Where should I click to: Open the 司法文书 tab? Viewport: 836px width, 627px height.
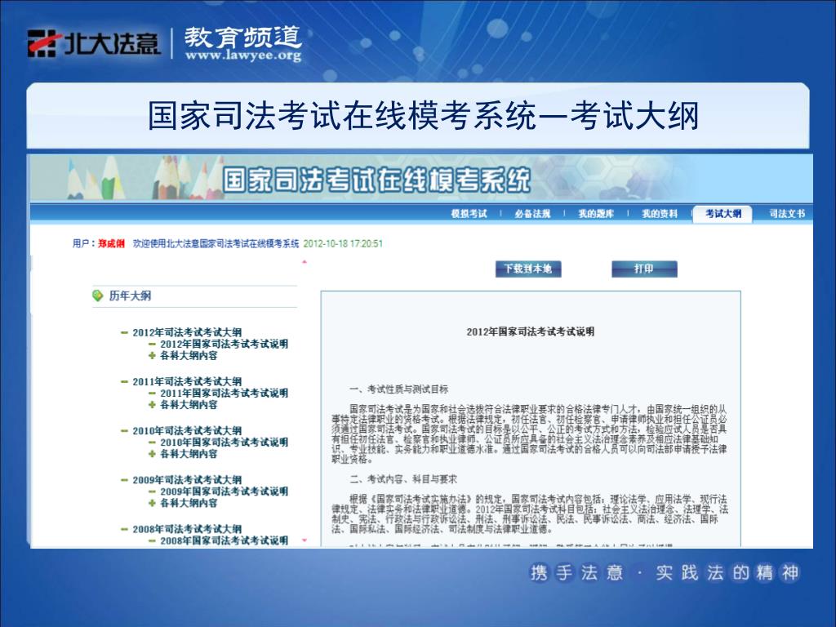[x=787, y=214]
